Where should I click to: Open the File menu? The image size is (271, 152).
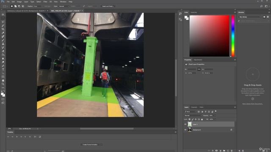click(x=8, y=2)
